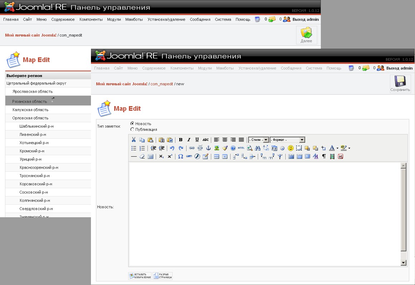Click the Undo arrow icon

pyautogui.click(x=172, y=148)
